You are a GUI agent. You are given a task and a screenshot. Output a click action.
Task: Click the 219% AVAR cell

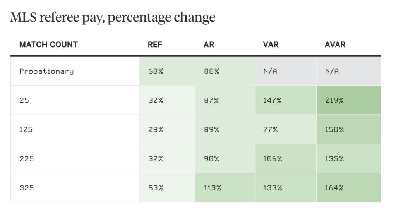click(334, 100)
